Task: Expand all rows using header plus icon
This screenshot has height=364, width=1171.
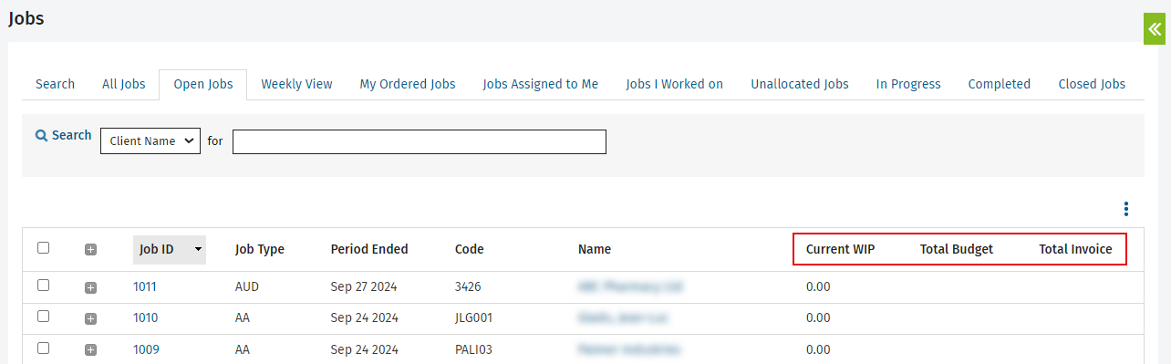Action: click(90, 250)
